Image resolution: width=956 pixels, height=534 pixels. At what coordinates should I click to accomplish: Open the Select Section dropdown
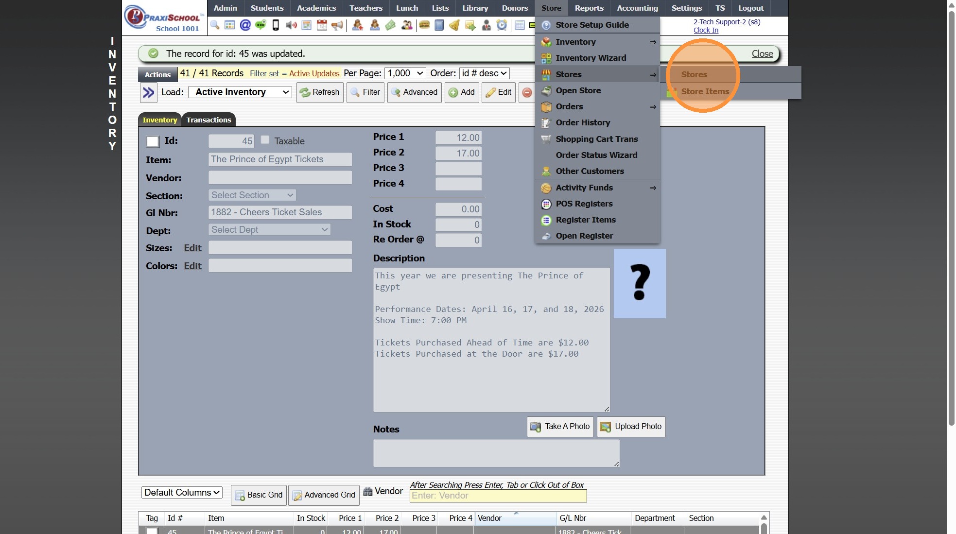pyautogui.click(x=252, y=195)
